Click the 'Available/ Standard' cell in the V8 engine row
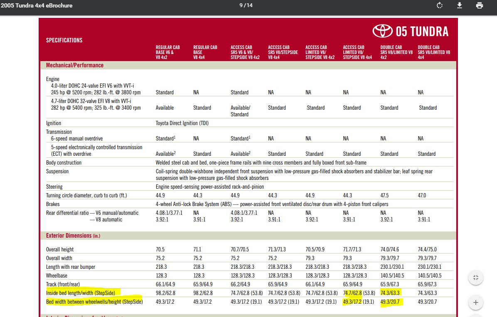The height and width of the screenshot is (317, 497). coord(240,111)
